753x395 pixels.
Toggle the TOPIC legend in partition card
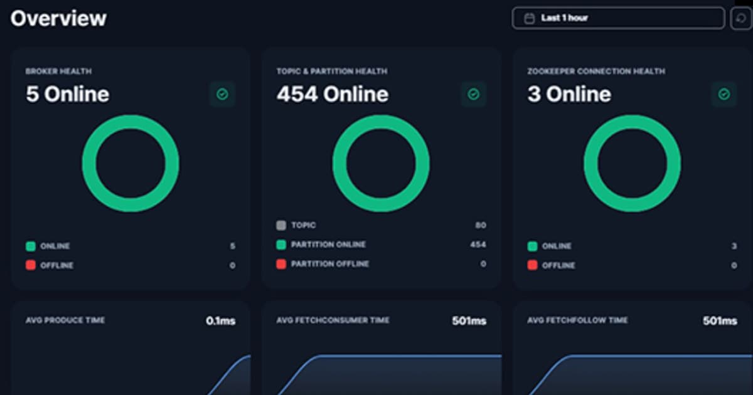coord(303,225)
